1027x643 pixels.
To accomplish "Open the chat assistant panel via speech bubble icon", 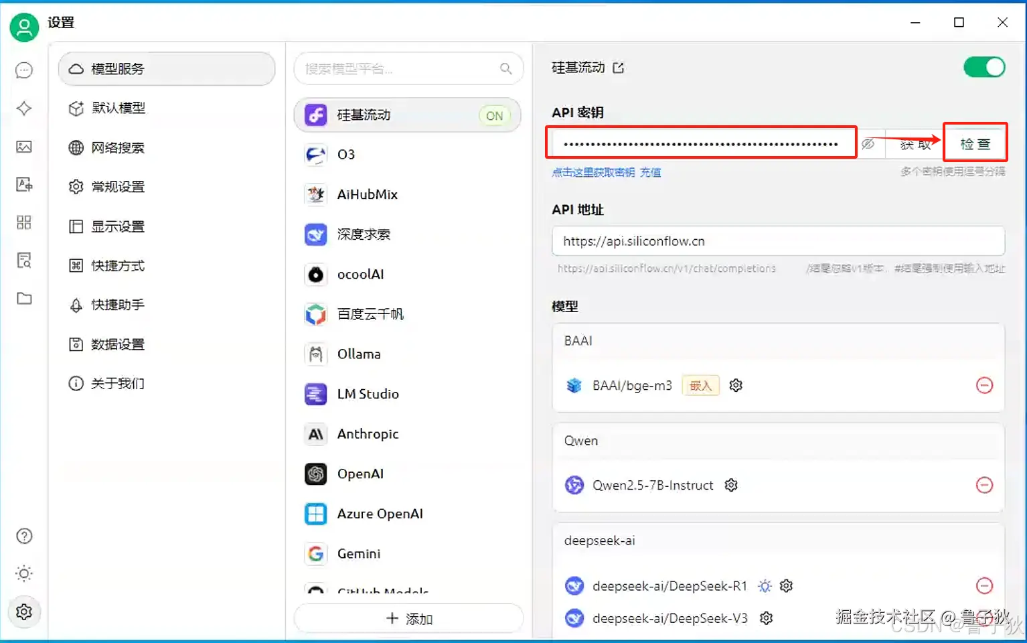I will [x=24, y=70].
